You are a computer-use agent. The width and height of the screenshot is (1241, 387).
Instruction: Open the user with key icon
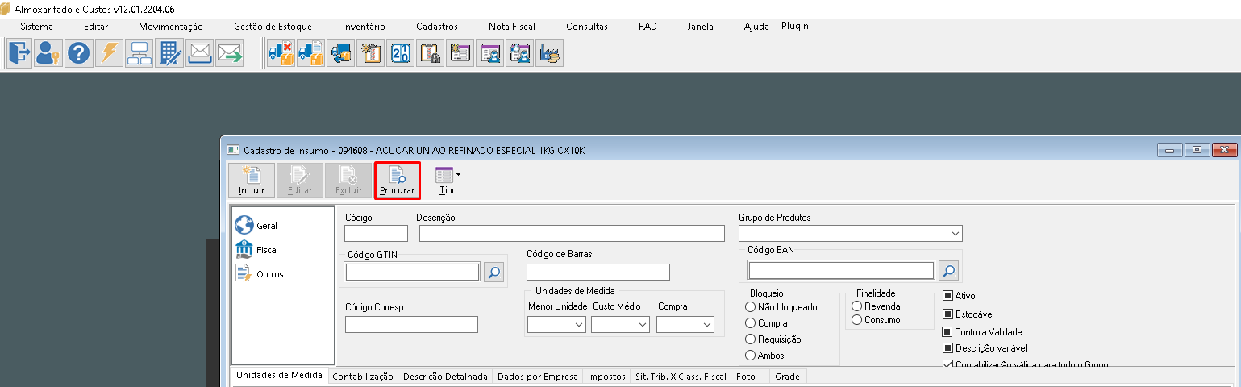click(x=48, y=53)
